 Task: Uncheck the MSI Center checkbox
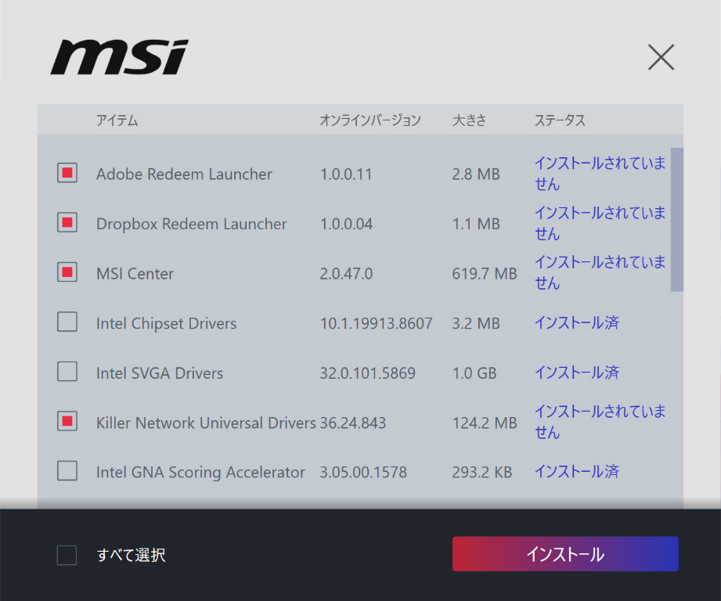pos(67,272)
